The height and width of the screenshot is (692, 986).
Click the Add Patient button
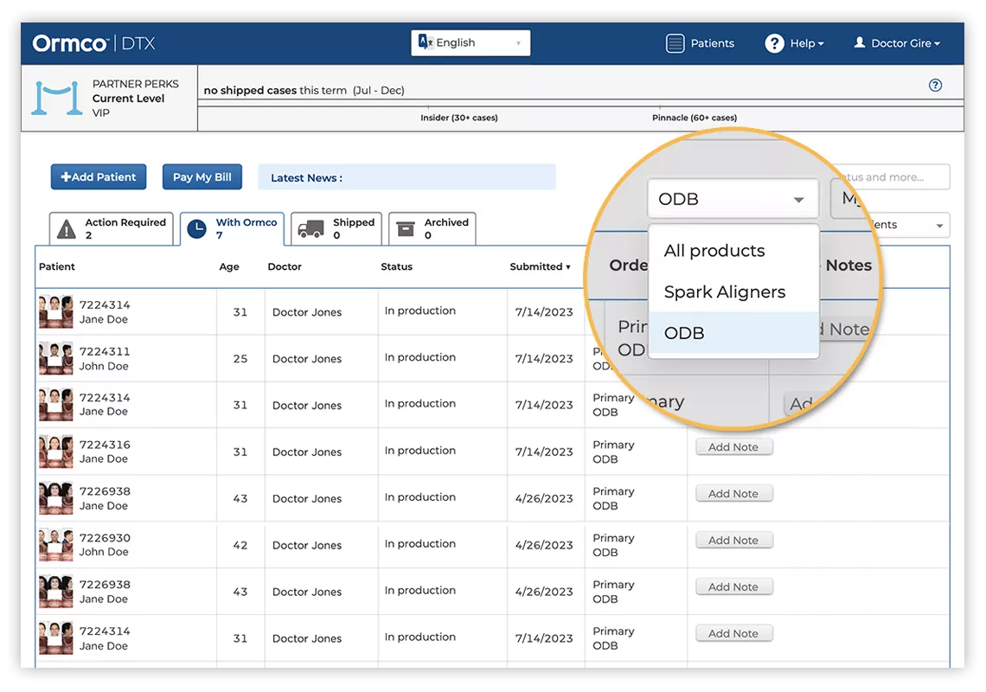(99, 176)
